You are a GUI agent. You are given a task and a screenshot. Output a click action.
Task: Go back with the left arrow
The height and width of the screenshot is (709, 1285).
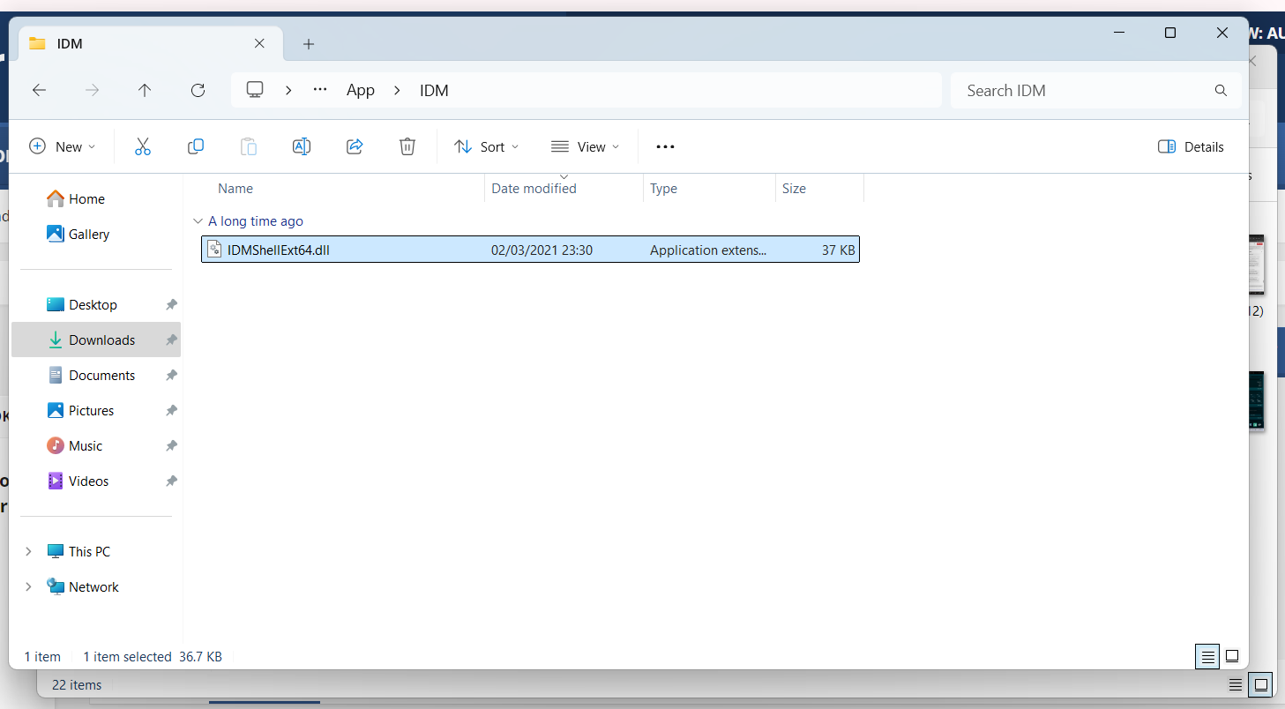click(39, 90)
